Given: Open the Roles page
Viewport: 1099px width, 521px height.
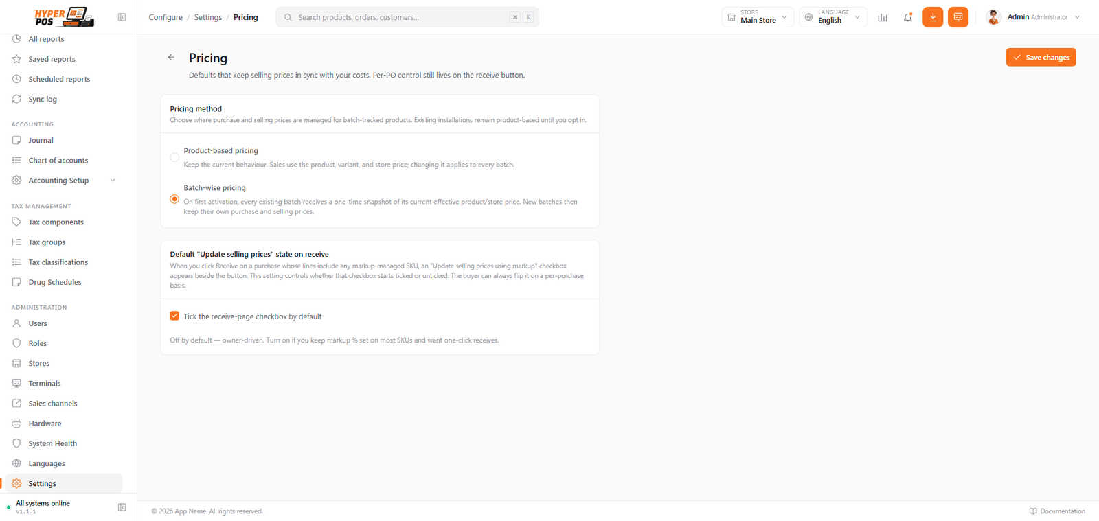Looking at the screenshot, I should pyautogui.click(x=64, y=343).
